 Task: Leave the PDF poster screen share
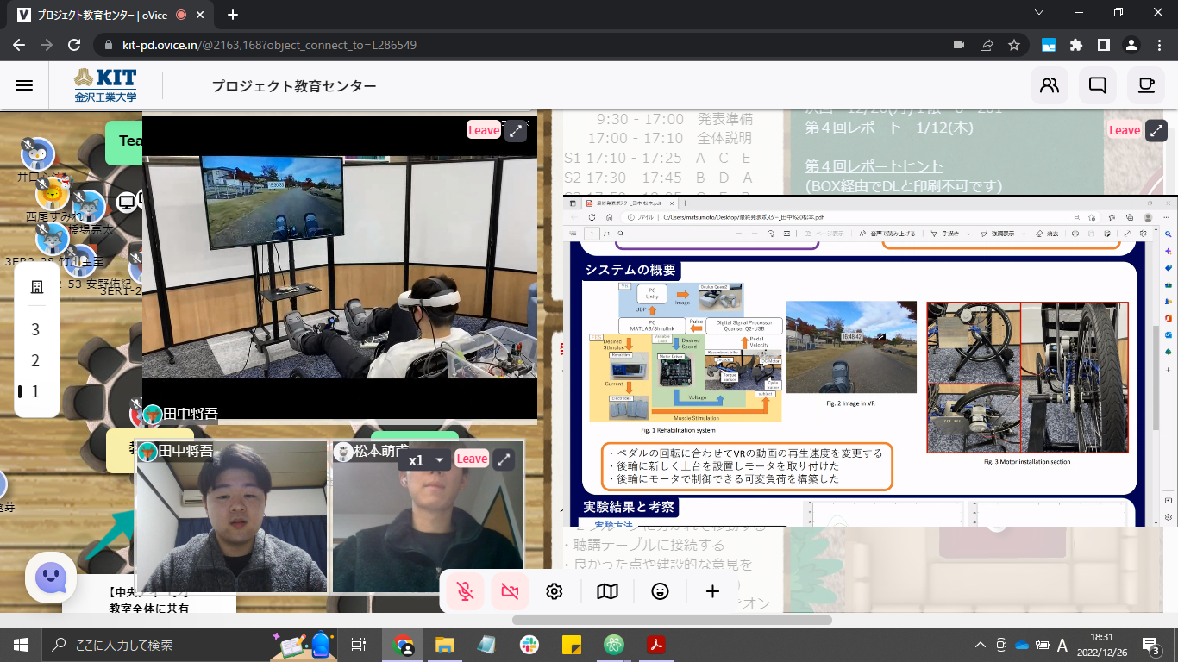(x=1125, y=130)
